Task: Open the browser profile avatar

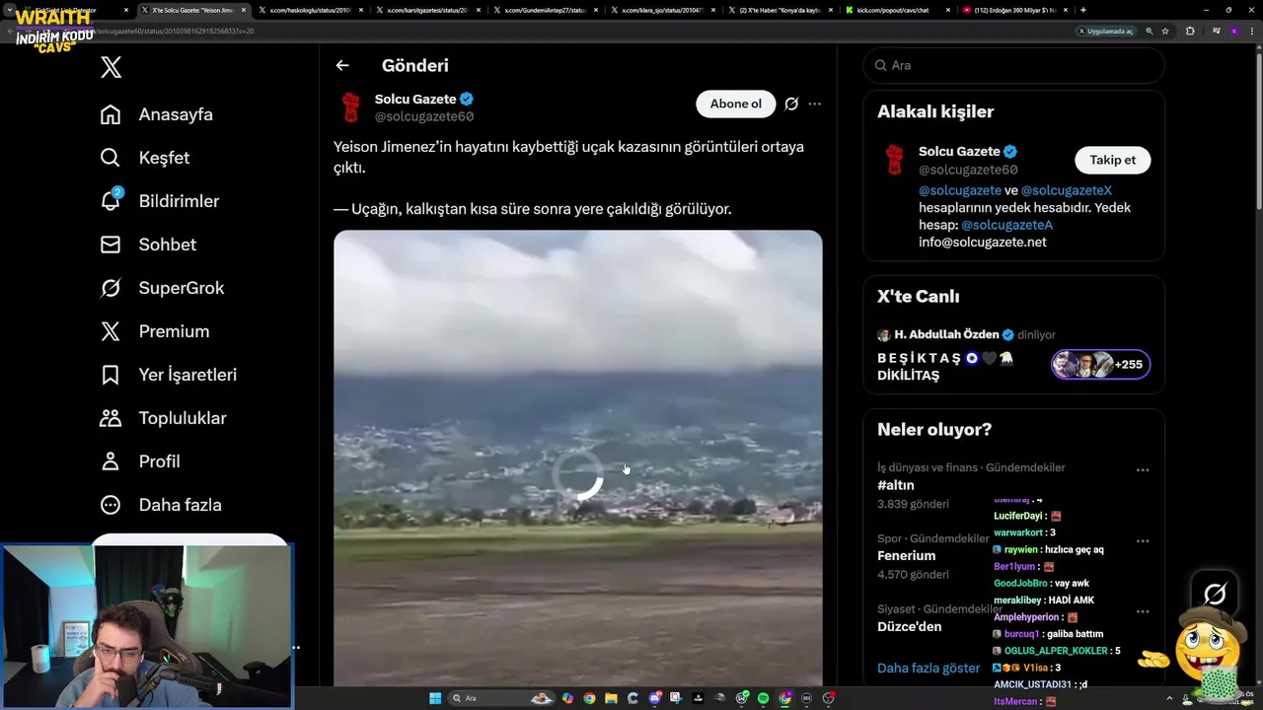Action: click(1234, 32)
